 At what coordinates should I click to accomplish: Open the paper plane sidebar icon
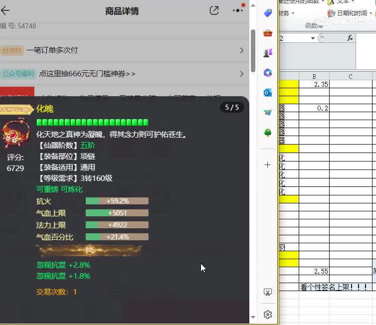(x=268, y=112)
